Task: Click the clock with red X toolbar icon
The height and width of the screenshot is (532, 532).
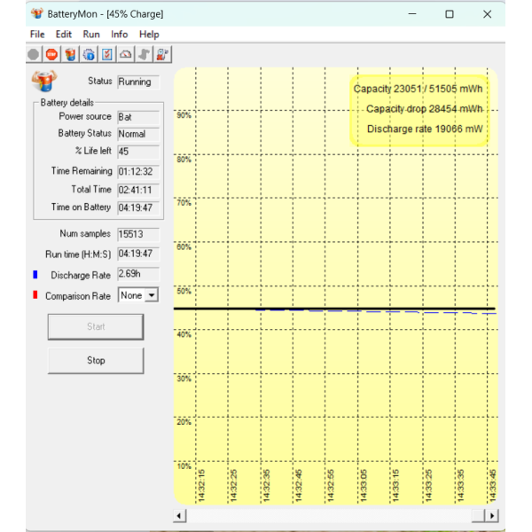Action: pos(162,54)
